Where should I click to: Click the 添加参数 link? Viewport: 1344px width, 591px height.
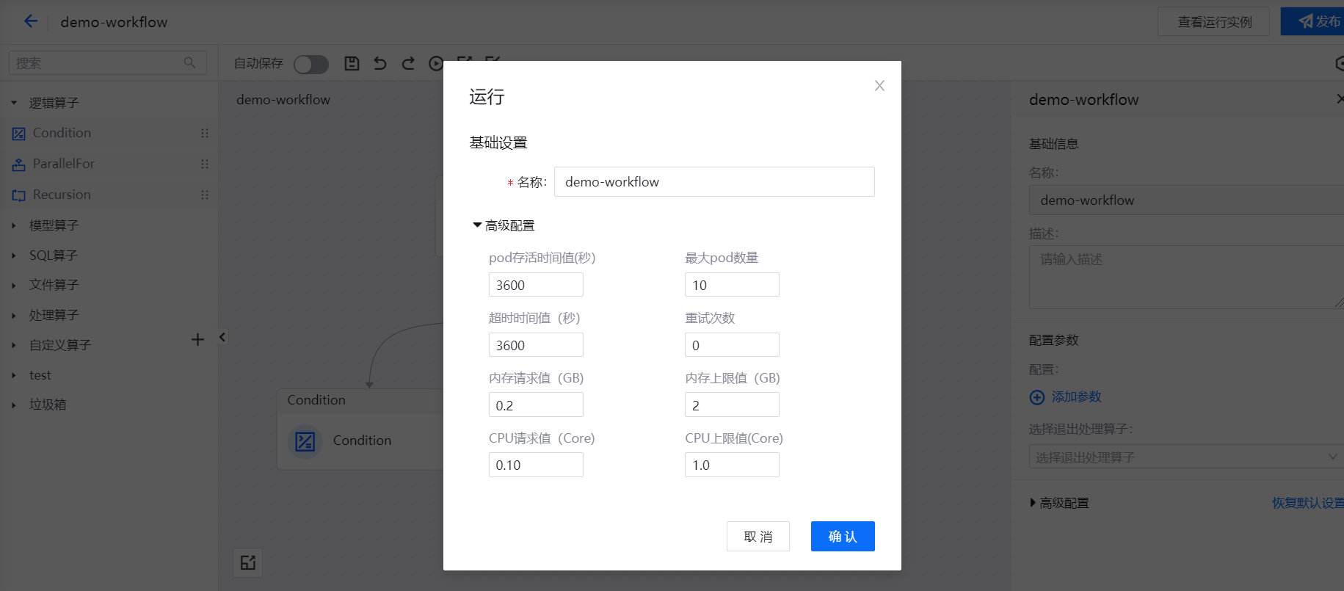pos(1076,396)
